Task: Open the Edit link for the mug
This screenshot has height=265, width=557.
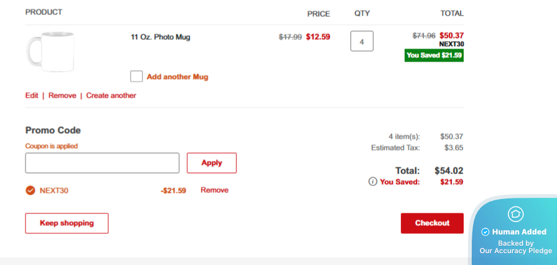Action: [x=32, y=96]
